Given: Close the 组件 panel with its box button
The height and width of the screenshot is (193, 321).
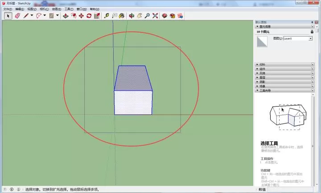Looking at the screenshot, I should click(313, 69).
